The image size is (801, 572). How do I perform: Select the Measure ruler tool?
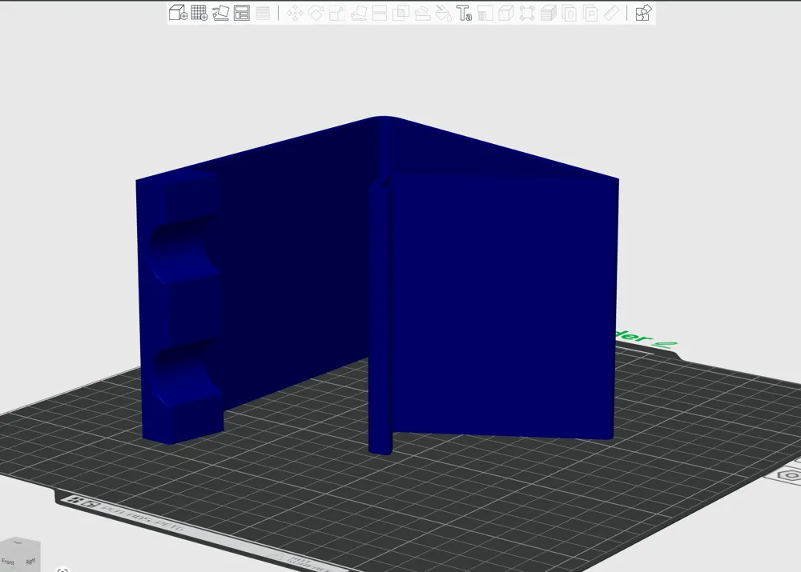(611, 14)
